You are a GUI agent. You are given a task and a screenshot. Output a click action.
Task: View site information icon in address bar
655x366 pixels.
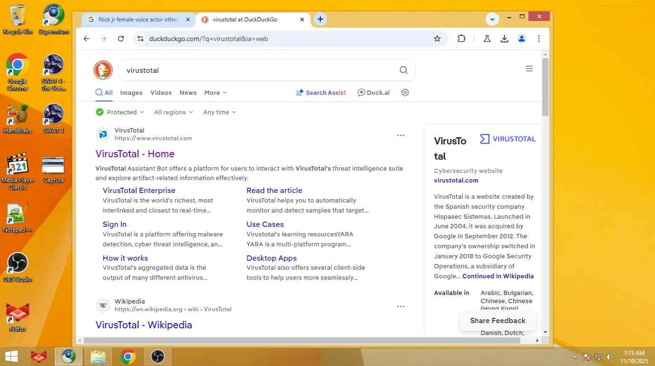140,39
